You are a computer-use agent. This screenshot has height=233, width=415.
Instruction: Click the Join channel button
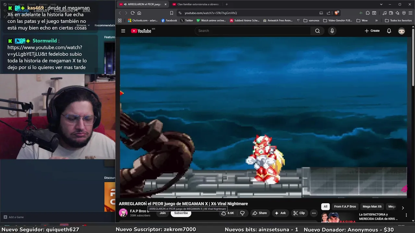[163, 213]
